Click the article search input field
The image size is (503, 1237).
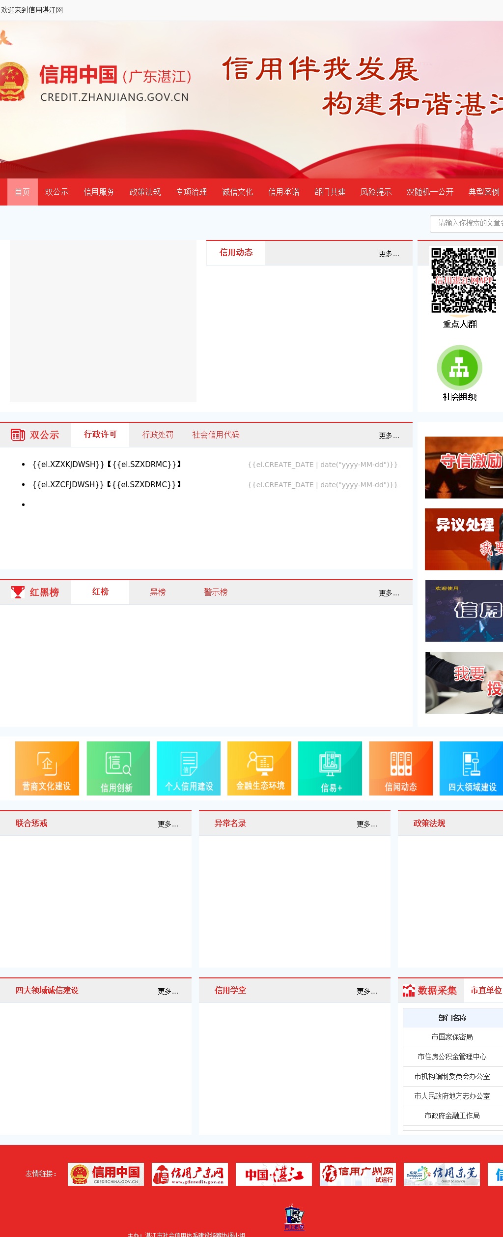coord(467,223)
